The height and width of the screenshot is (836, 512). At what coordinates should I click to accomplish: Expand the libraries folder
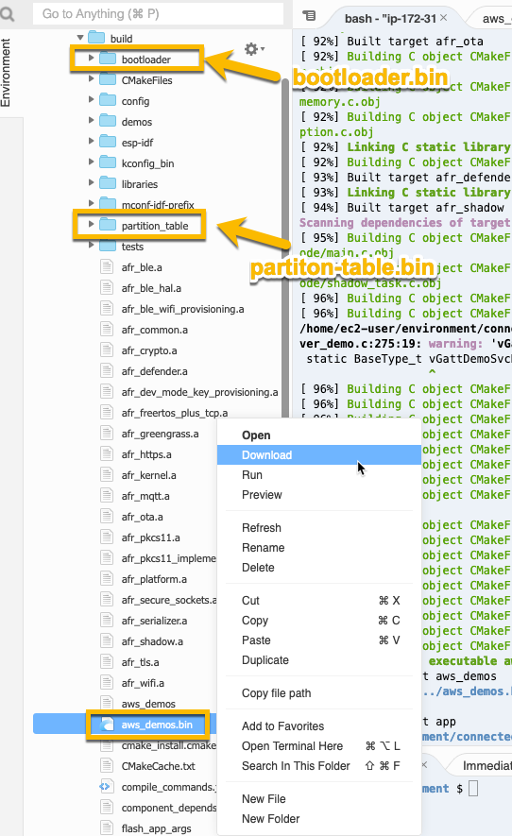click(92, 183)
